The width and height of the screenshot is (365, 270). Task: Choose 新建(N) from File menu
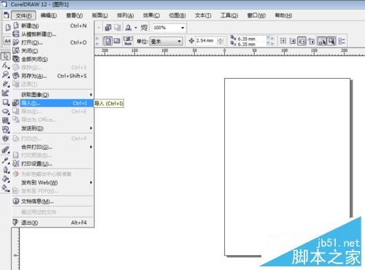click(x=53, y=26)
